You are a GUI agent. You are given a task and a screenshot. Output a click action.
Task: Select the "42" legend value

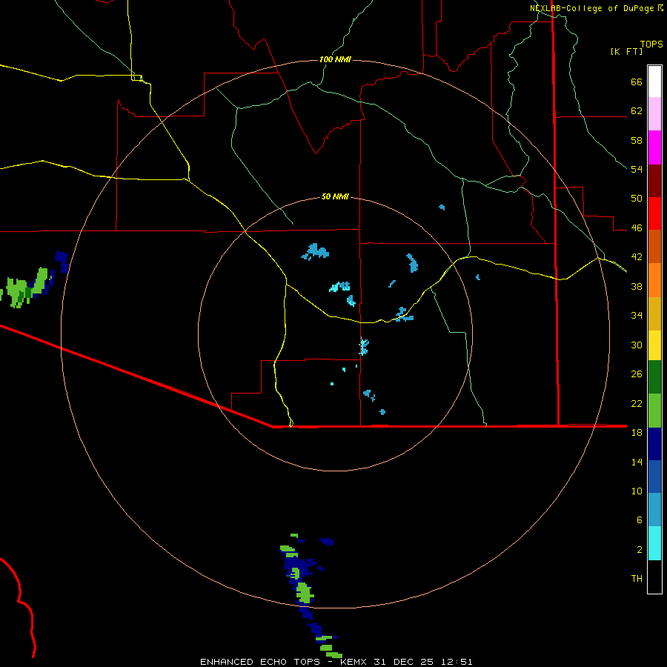click(x=637, y=257)
